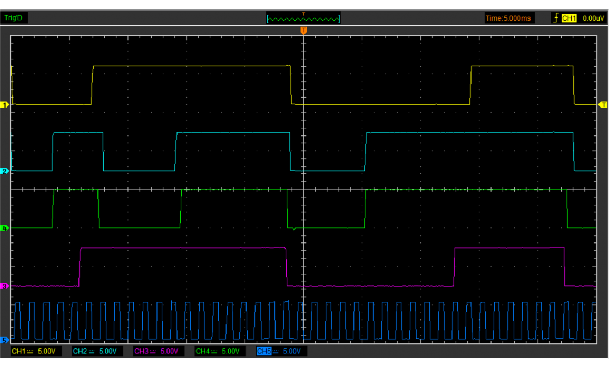This screenshot has width=609, height=369.
Task: Click the CH1 trigger source label
Action: [569, 18]
